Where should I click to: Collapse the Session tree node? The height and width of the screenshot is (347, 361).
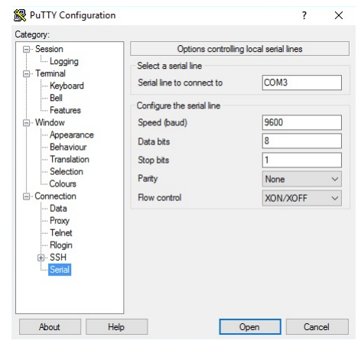pyautogui.click(x=26, y=49)
